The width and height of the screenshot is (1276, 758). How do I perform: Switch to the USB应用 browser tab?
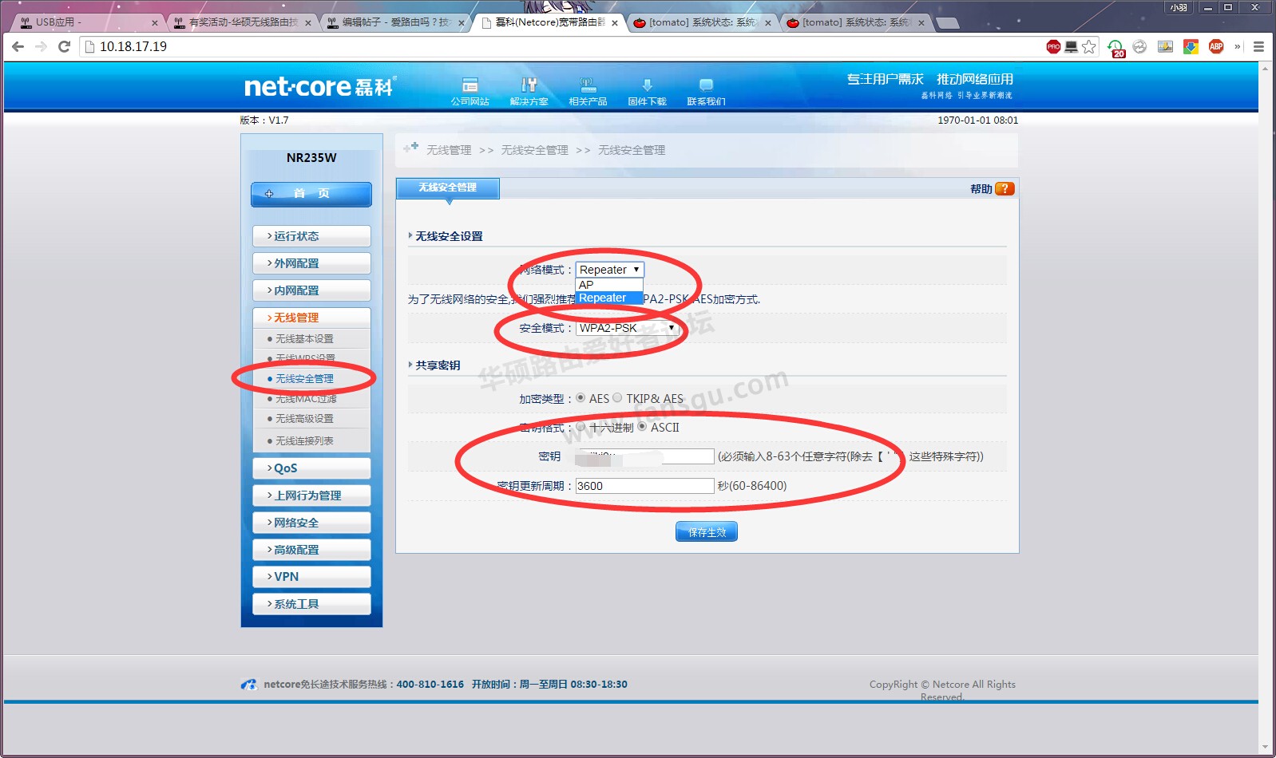click(86, 22)
